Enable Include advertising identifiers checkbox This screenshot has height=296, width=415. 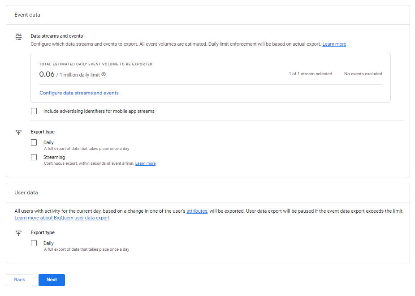click(34, 111)
